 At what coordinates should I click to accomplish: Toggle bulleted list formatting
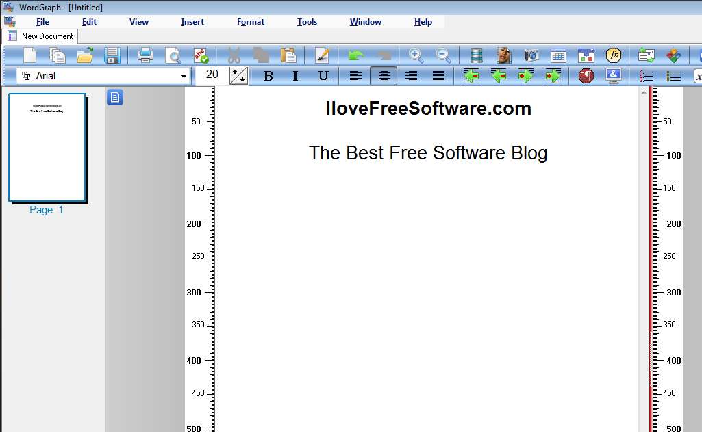point(673,76)
